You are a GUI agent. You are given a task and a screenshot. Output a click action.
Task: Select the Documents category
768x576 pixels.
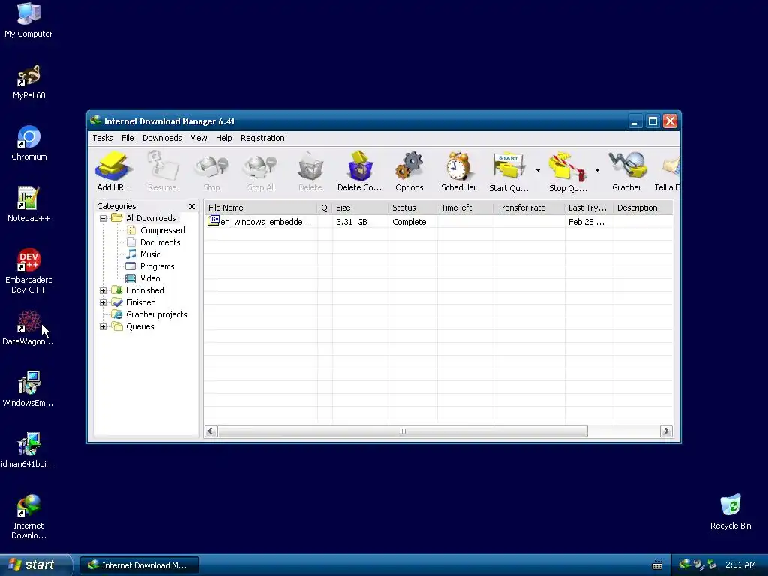pos(160,242)
